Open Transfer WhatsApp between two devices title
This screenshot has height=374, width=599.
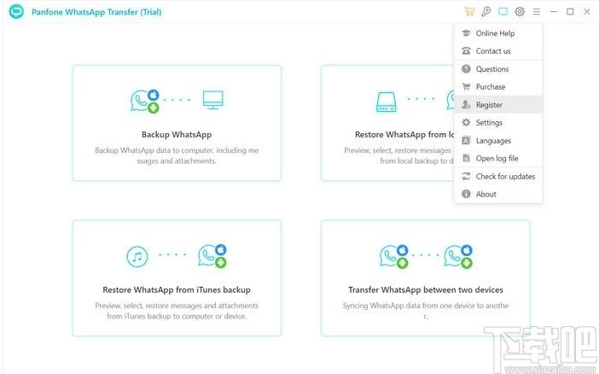(426, 289)
